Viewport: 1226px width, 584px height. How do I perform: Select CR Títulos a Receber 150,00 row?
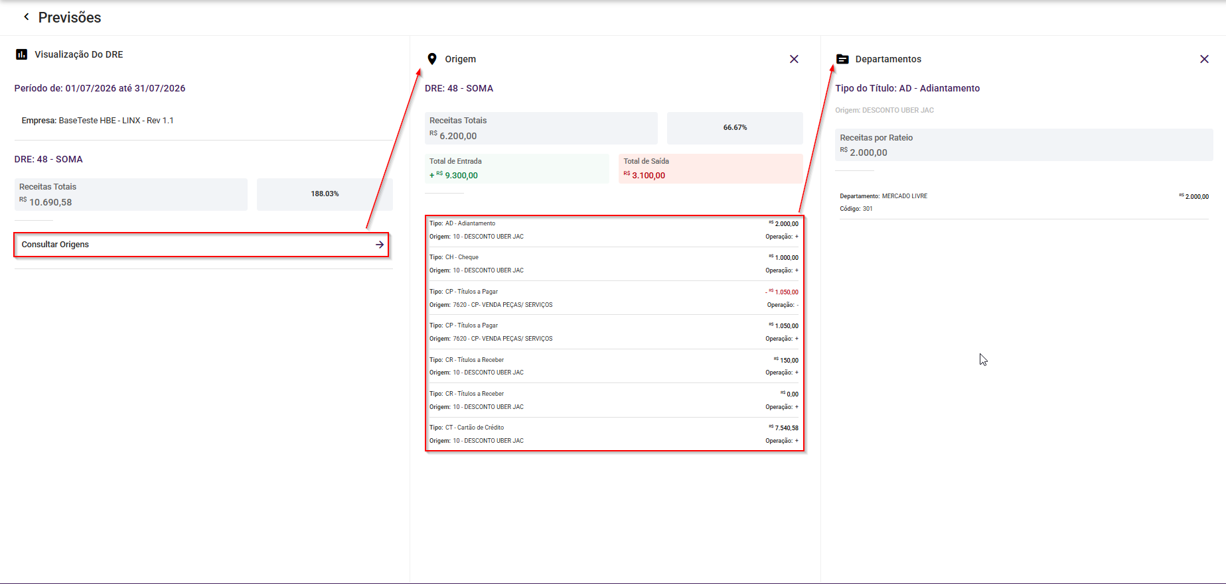(x=614, y=366)
